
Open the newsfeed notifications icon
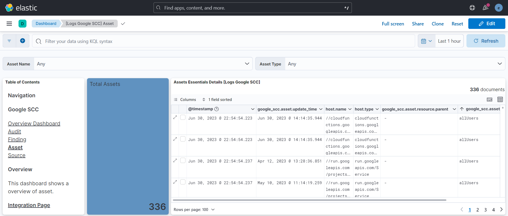click(486, 8)
